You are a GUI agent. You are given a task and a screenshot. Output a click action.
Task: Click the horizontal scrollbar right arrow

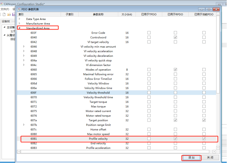pos(214,152)
